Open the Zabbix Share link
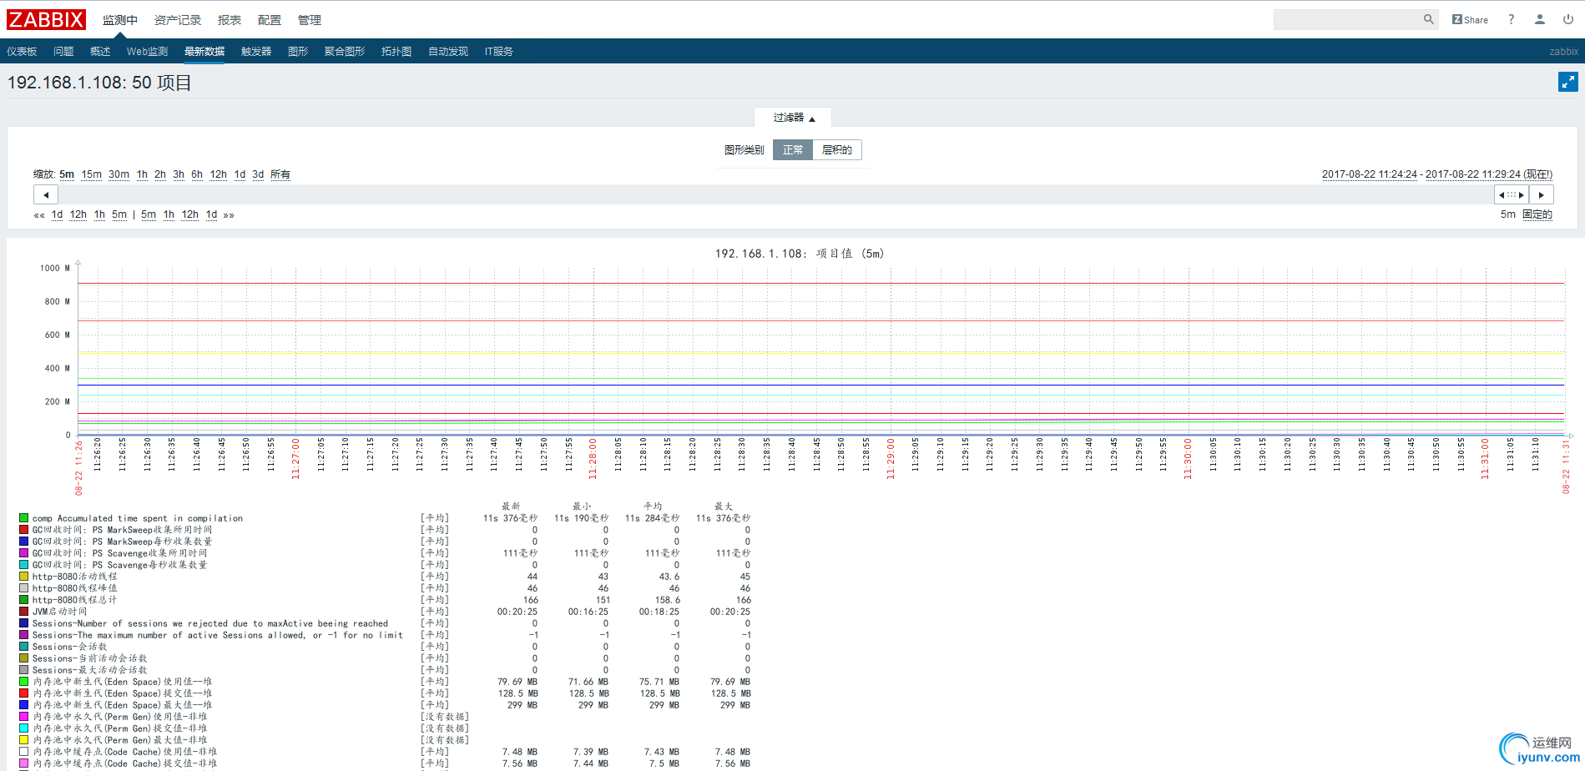 pos(1470,19)
